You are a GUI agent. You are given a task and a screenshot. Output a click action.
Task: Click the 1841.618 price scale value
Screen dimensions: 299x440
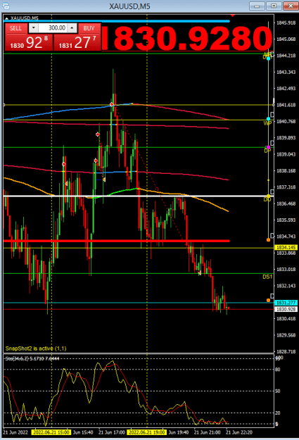pos(286,105)
